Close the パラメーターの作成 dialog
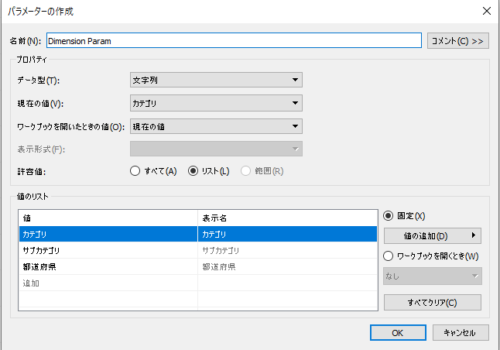500x350 pixels. (486, 12)
